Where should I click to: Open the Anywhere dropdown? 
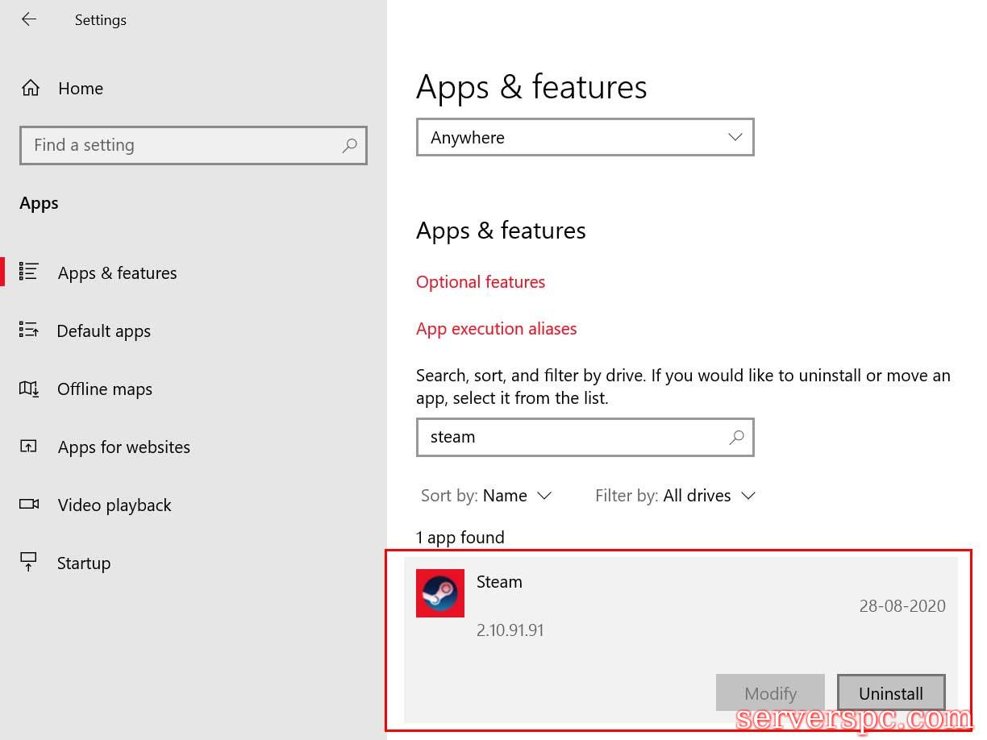(585, 138)
